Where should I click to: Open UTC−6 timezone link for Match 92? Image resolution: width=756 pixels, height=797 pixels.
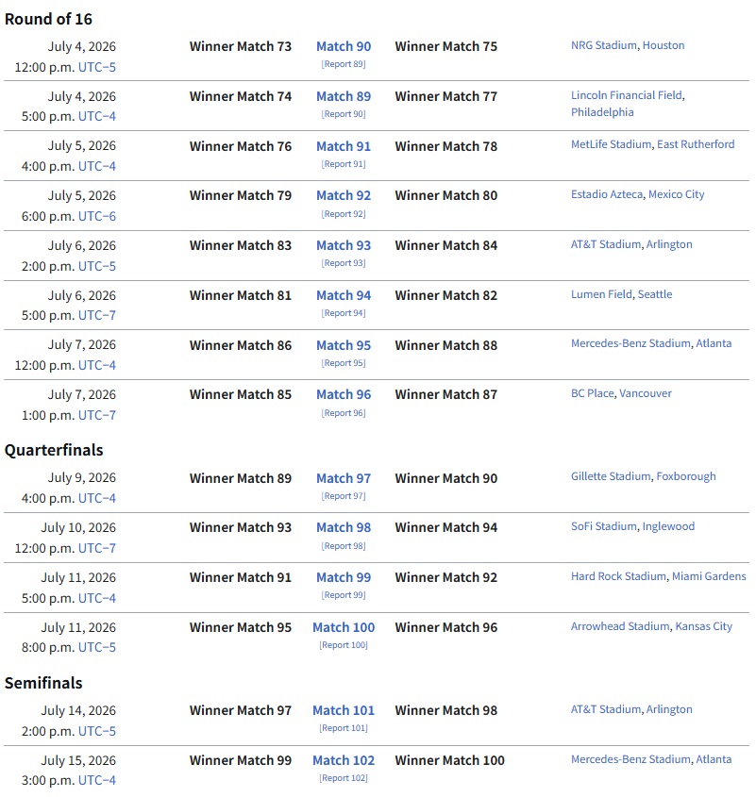coord(96,216)
